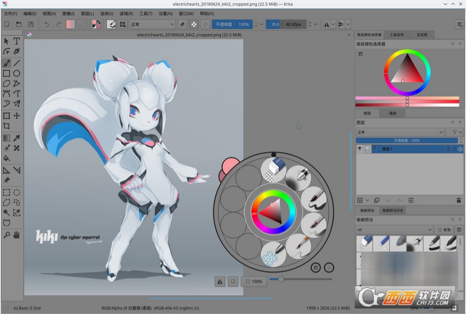Click the round arrow button in popup palette
This screenshot has width=466, height=314.
coord(329,268)
